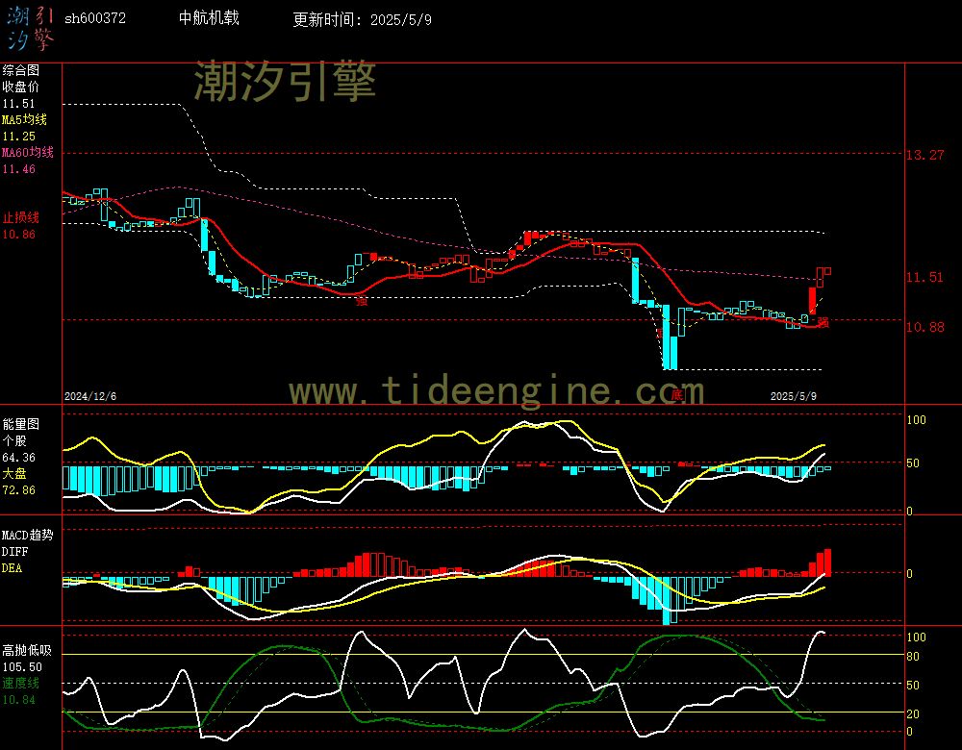Click the 速度线 legend label
The width and height of the screenshot is (962, 750).
point(21,683)
